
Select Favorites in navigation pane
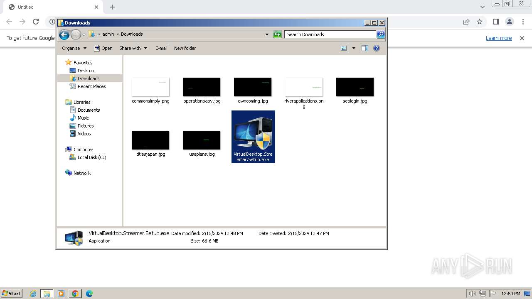coord(83,63)
